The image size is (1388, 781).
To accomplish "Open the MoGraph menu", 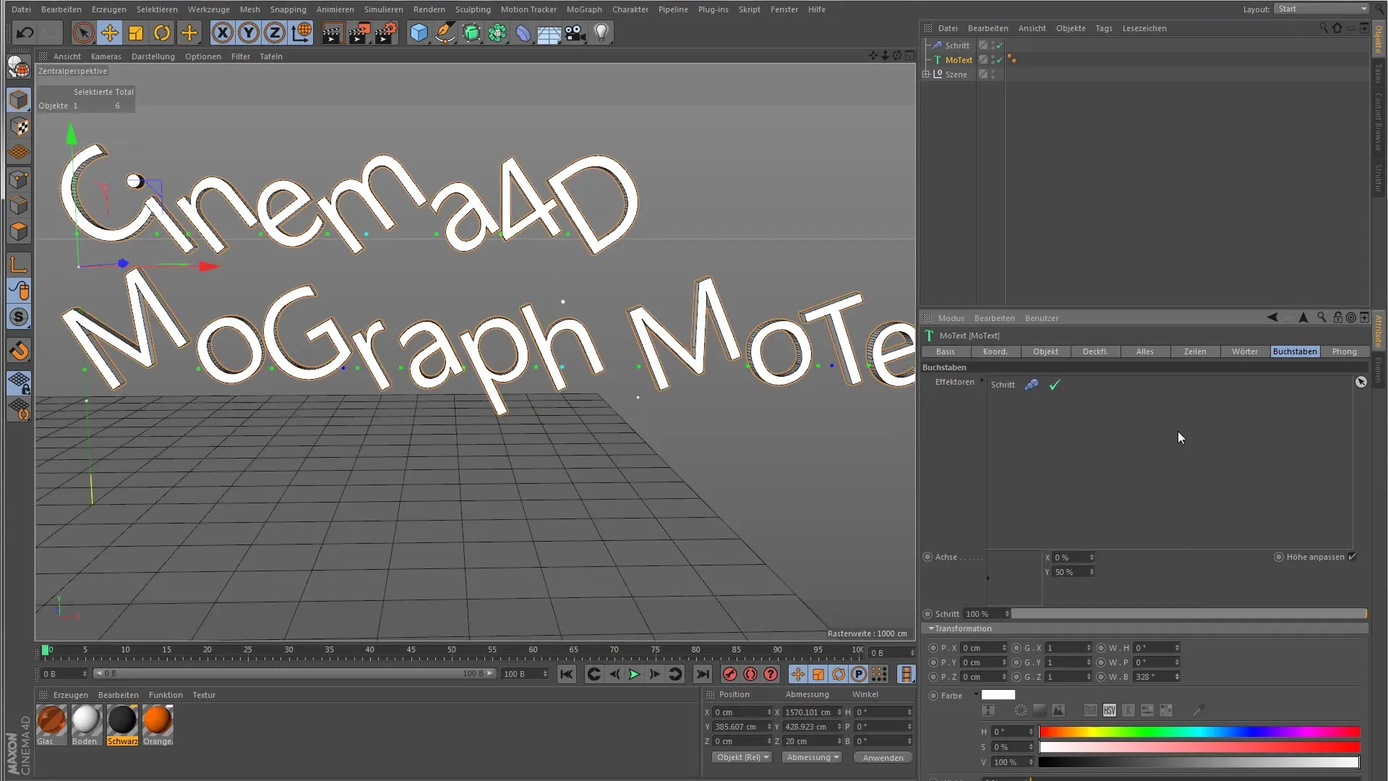I will [584, 9].
